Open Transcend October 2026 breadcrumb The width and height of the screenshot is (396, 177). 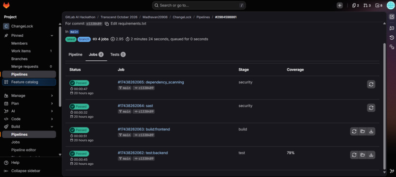pyautogui.click(x=119, y=17)
